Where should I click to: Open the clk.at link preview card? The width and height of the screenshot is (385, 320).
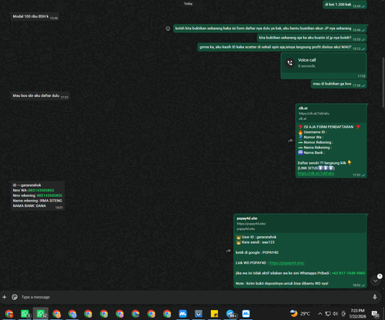331,113
